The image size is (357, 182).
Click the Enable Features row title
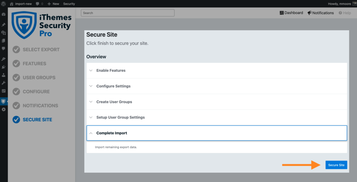tap(111, 71)
